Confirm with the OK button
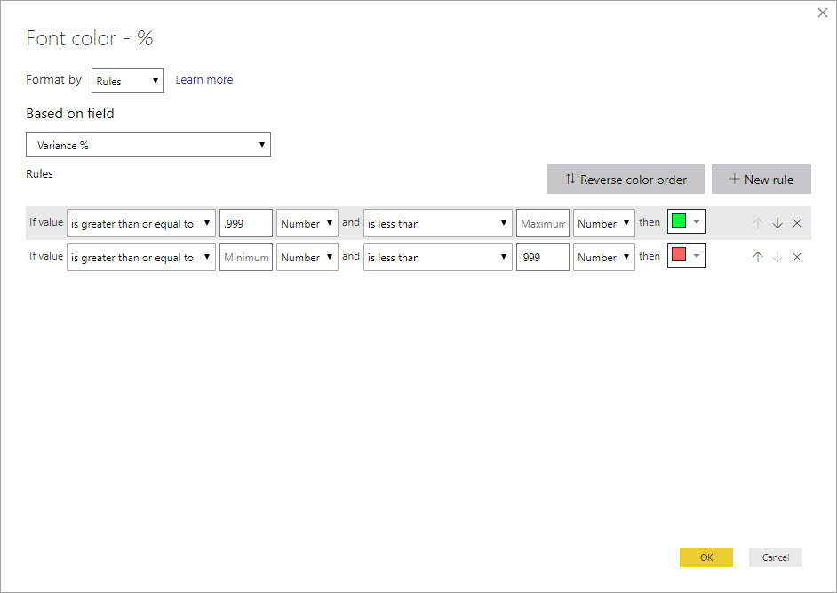 [x=706, y=557]
